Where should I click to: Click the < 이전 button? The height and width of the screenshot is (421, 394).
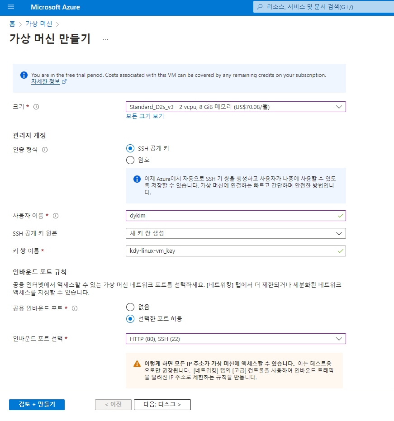[x=113, y=405]
